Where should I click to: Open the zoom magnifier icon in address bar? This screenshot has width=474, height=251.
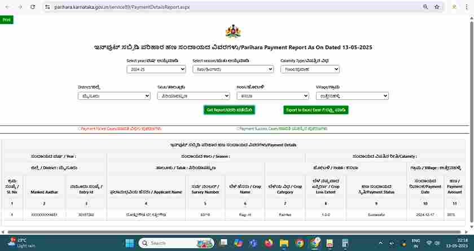click(425, 7)
